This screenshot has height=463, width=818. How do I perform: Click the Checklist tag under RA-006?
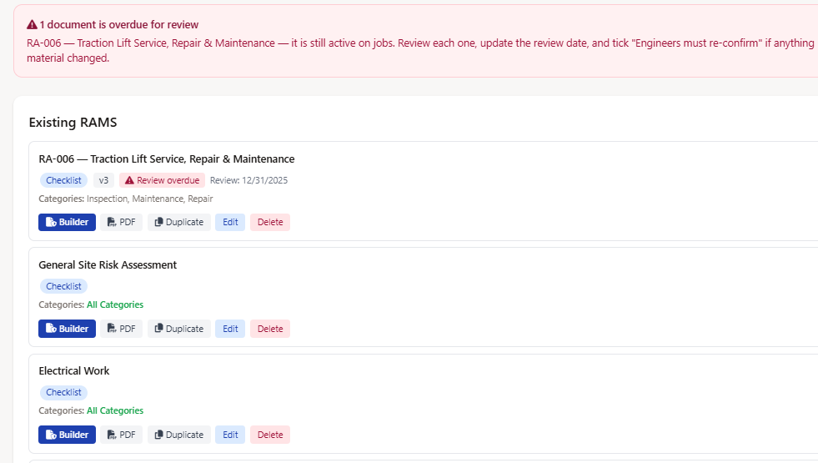63,180
